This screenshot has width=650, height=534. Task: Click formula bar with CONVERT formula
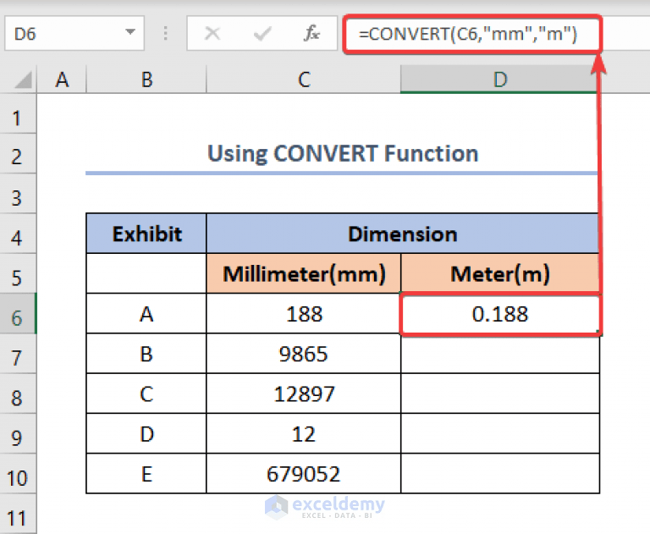point(472,34)
